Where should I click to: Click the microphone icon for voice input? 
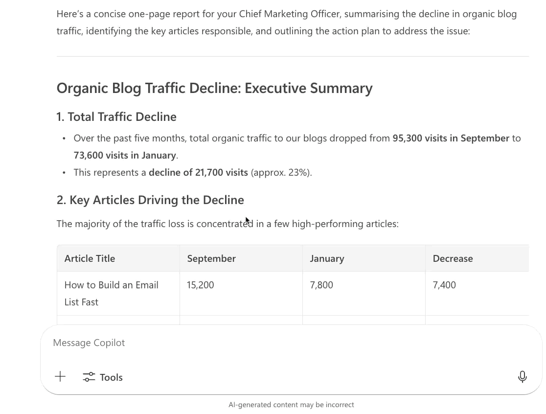pos(522,376)
